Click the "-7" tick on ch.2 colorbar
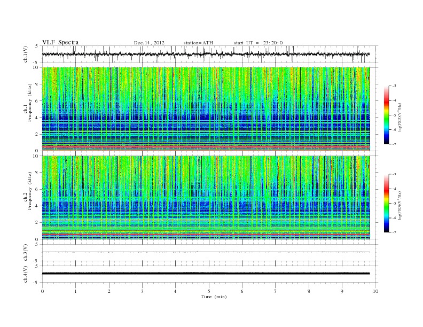Screen dimensions: 423x327 (394, 232)
